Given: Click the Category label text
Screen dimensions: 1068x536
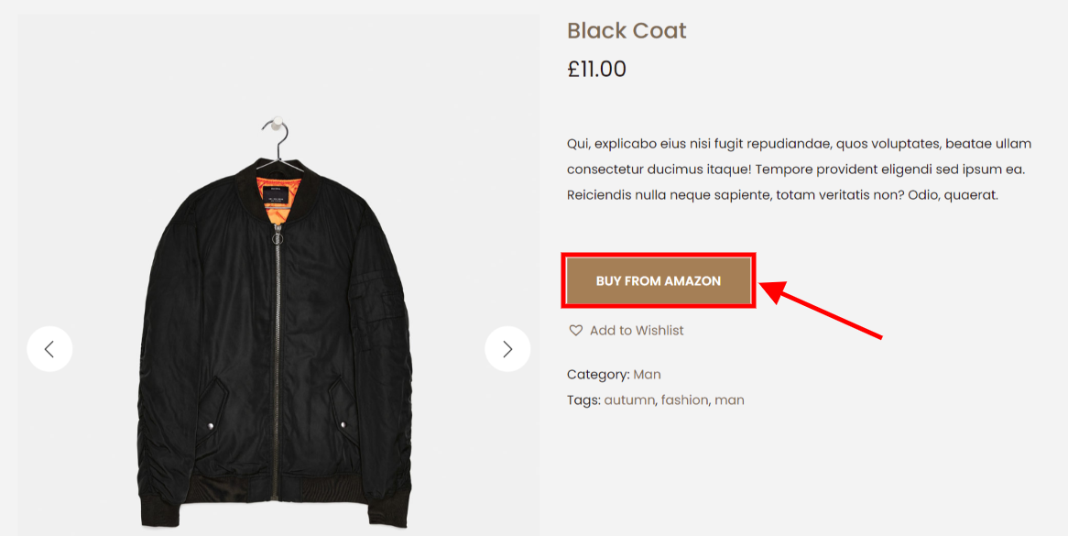Looking at the screenshot, I should (x=598, y=375).
